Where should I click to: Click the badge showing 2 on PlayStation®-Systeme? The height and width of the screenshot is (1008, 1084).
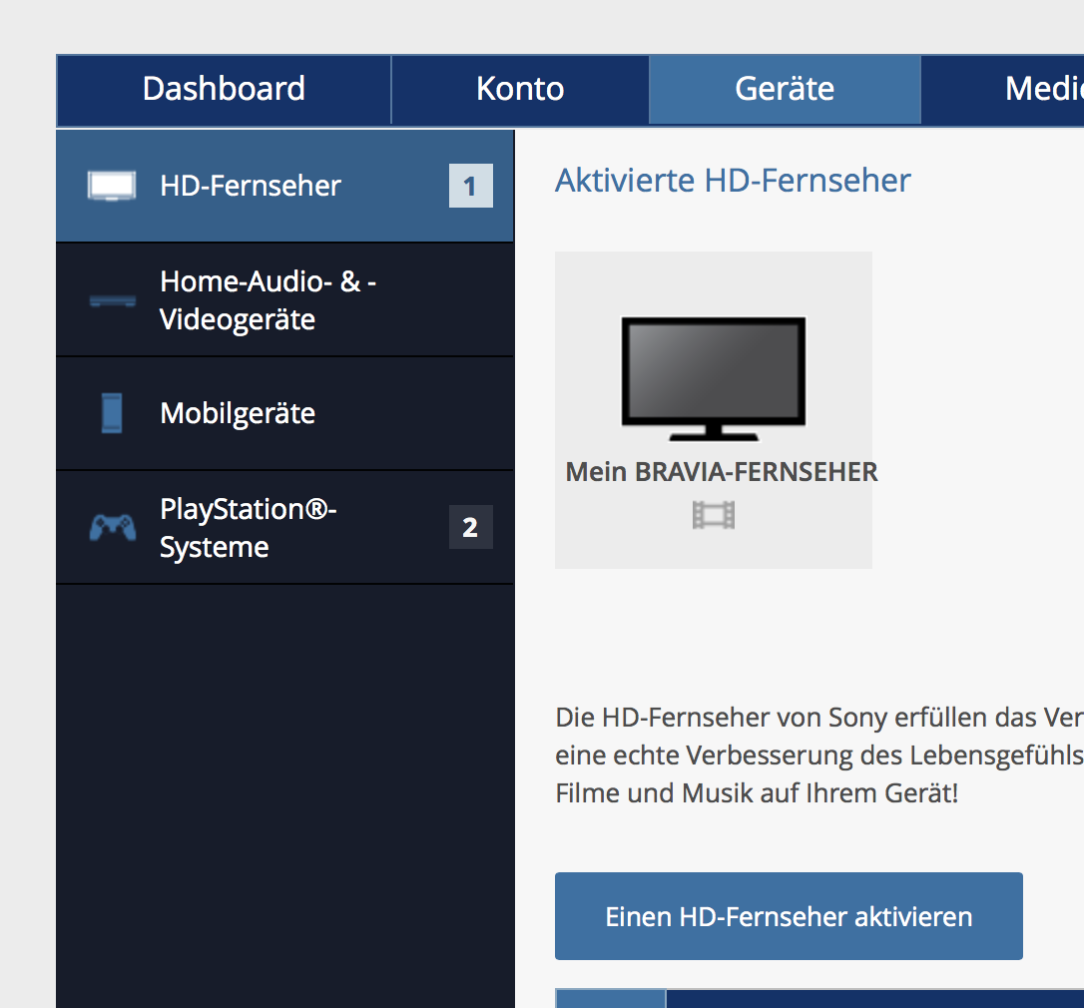(x=469, y=527)
